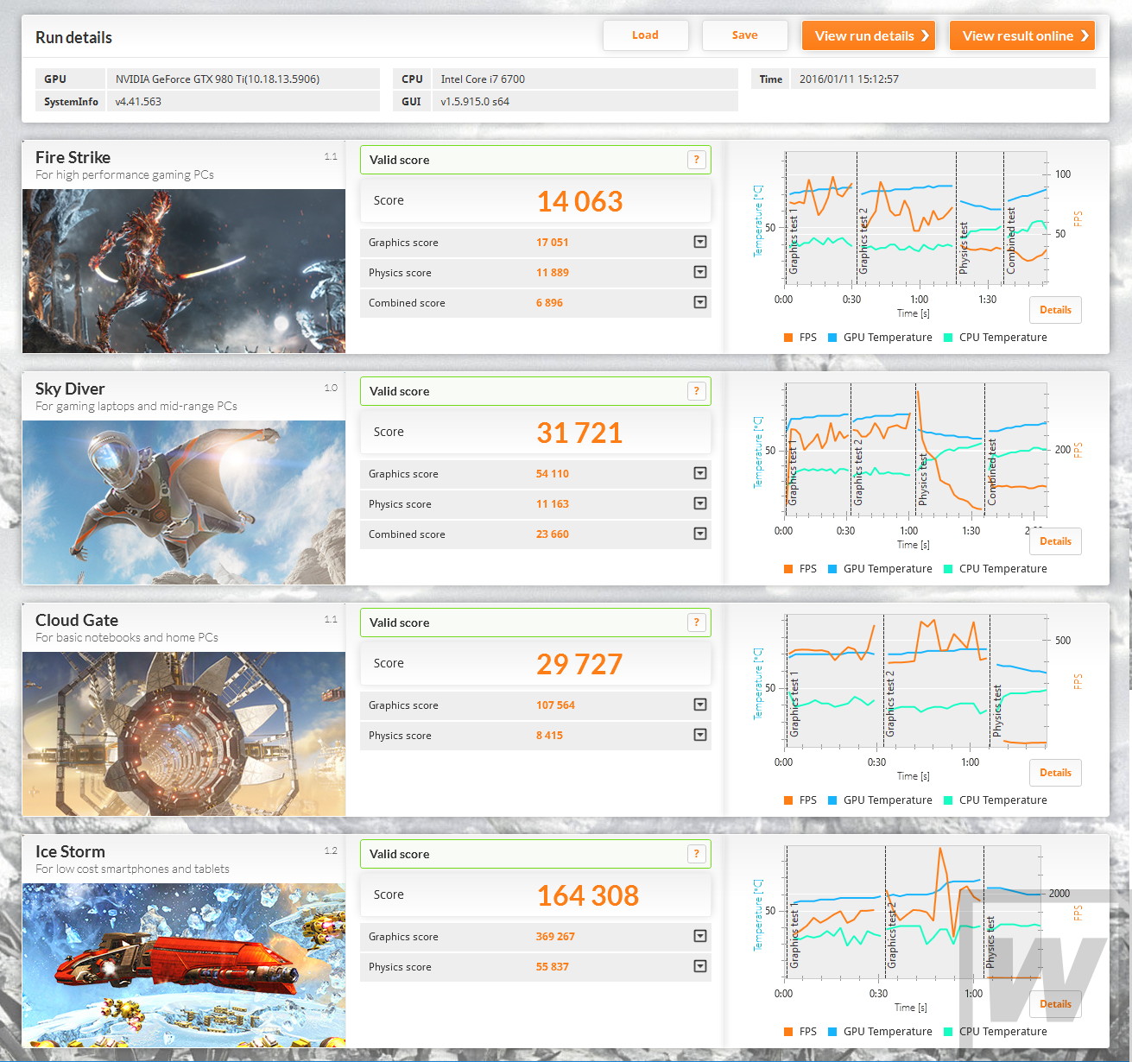Click the Time value 2016/01/11 15:12:57
The width and height of the screenshot is (1132, 1062).
click(849, 79)
